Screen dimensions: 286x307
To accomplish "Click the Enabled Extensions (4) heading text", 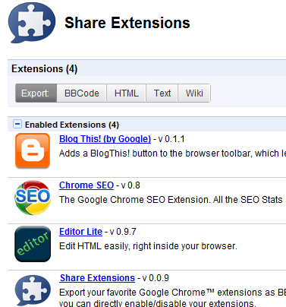I will [72, 125].
